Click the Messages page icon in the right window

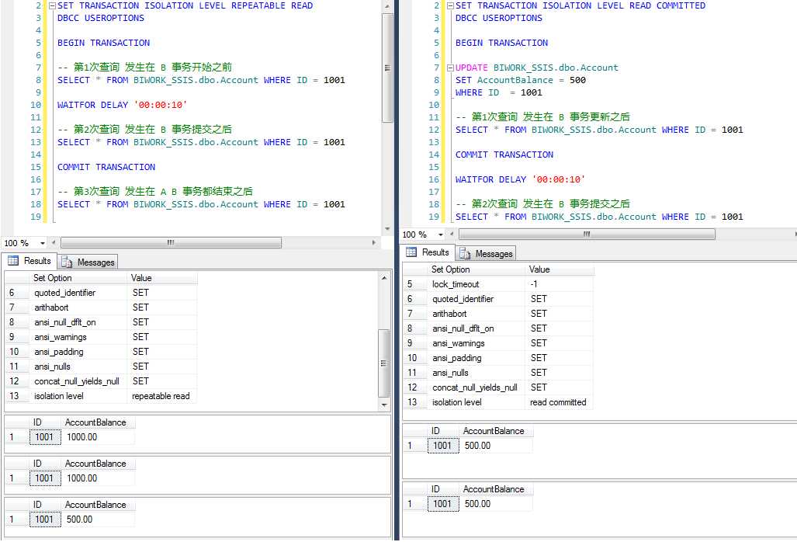pyautogui.click(x=465, y=254)
